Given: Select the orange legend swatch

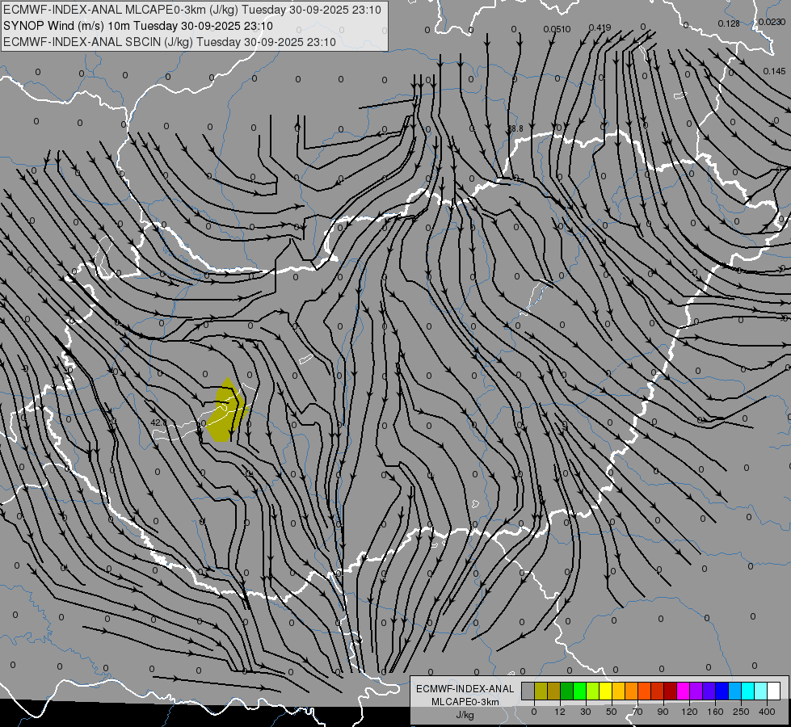Looking at the screenshot, I should click(632, 691).
